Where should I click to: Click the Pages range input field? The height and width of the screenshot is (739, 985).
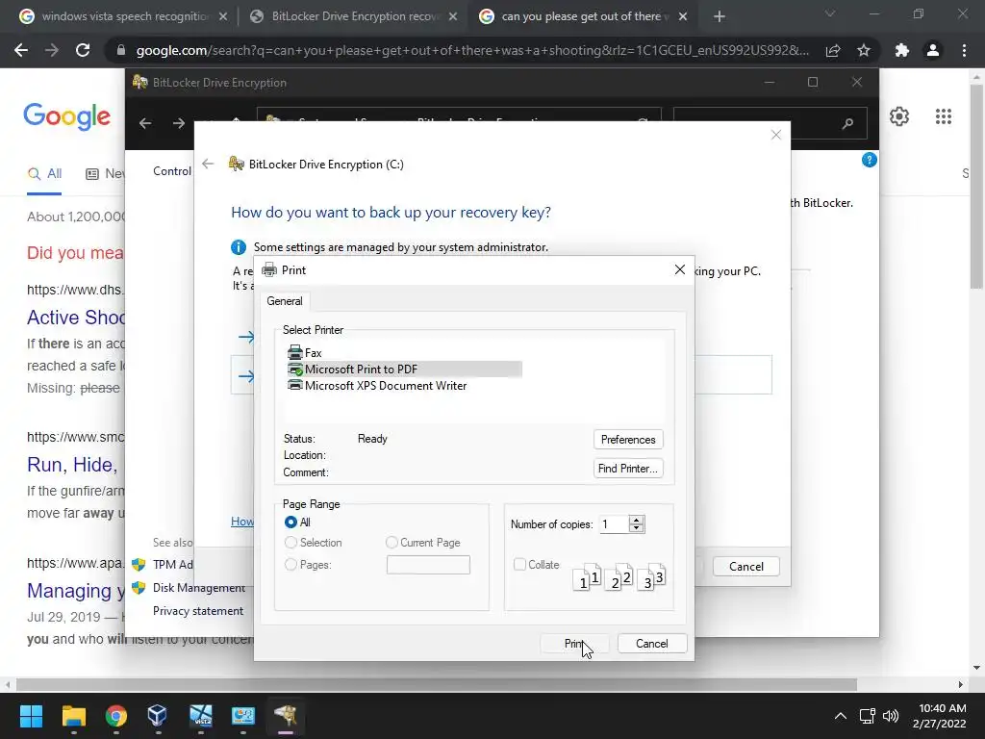tap(428, 564)
